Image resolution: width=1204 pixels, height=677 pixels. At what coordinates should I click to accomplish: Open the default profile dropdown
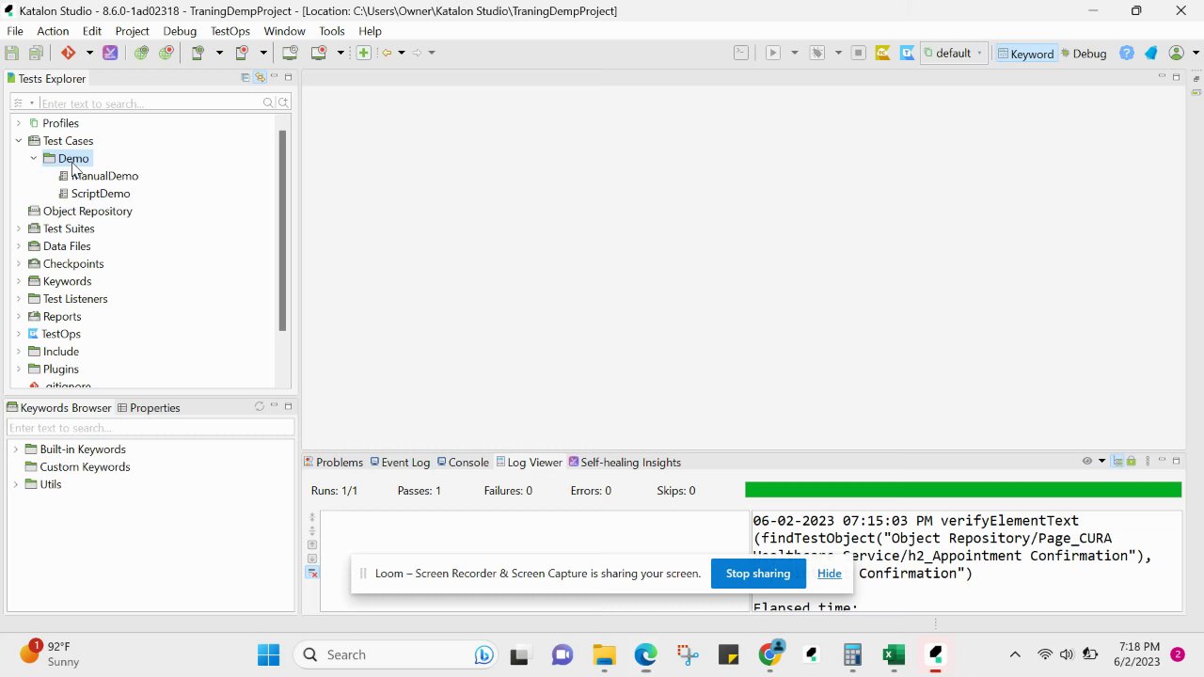tap(953, 53)
